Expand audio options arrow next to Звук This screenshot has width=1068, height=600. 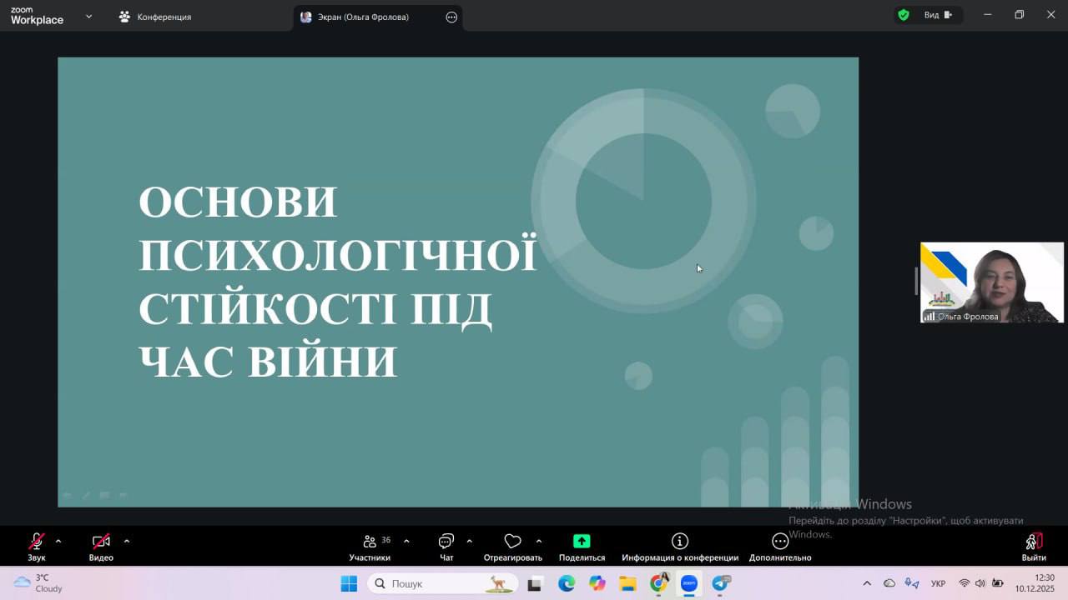pyautogui.click(x=58, y=541)
